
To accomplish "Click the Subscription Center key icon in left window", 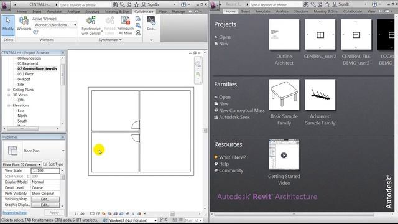I will (x=123, y=4).
